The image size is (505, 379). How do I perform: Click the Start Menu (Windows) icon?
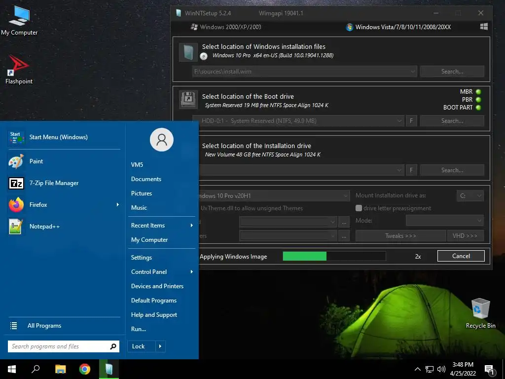point(16,137)
